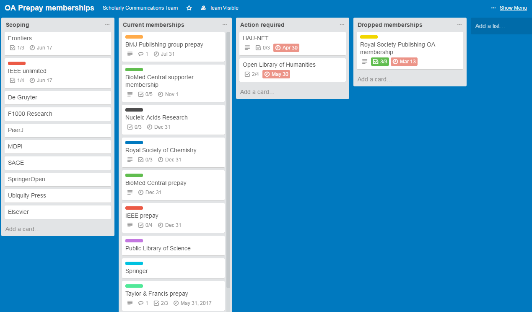The width and height of the screenshot is (532, 312).
Task: Click due date clock on Nucleic Acids Research
Action: 150,127
